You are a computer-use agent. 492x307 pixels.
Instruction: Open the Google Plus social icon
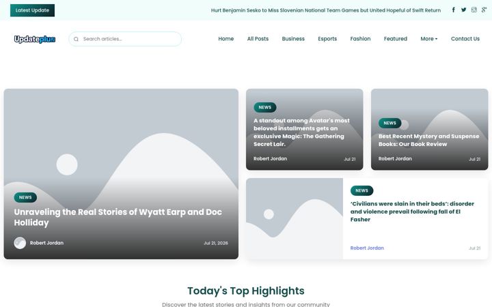click(x=484, y=10)
